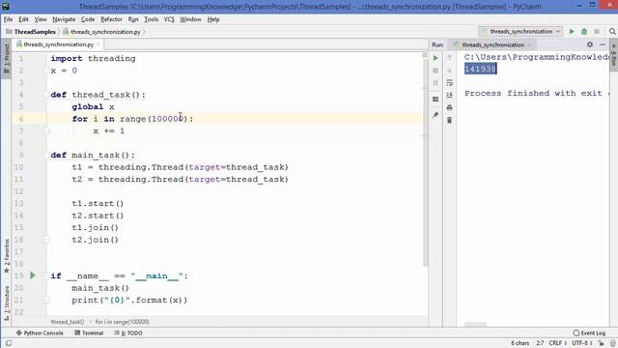The height and width of the screenshot is (348, 618).
Task: Collapse main_task function fold marker
Action: pos(46,155)
